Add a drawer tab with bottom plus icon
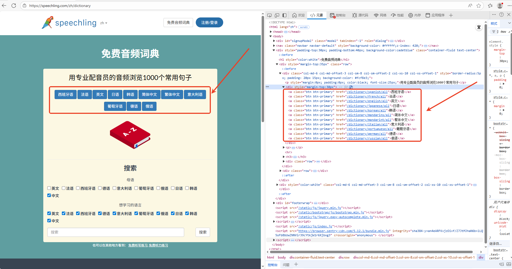The width and height of the screenshot is (512, 269). click(296, 264)
